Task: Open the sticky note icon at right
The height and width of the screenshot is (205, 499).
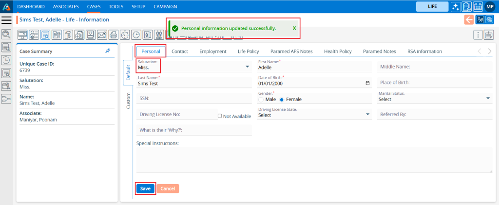Action: tap(488, 34)
